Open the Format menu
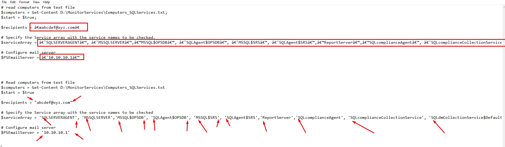Viewport: 505px width, 147px height. click(x=24, y=2)
